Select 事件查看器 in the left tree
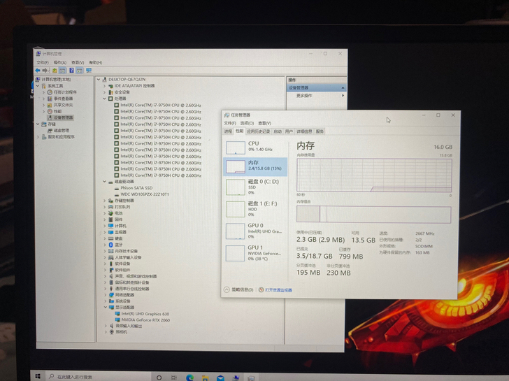 pyautogui.click(x=63, y=99)
